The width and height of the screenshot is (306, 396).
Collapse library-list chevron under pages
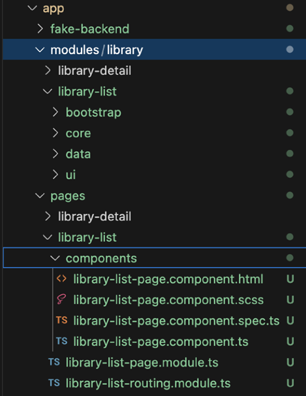(48, 237)
